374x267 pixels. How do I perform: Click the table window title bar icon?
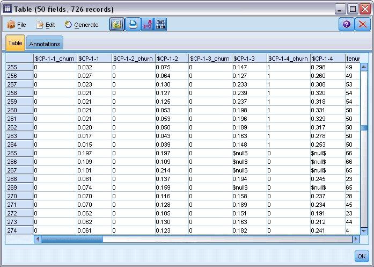[x=8, y=9]
